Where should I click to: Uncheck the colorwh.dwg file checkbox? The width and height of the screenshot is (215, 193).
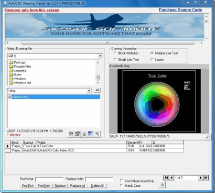(10, 97)
